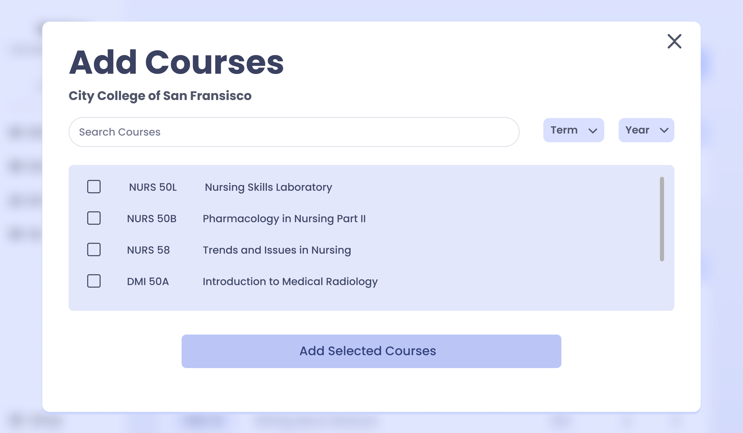
Task: Click the course list scrollbar
Action: (662, 219)
